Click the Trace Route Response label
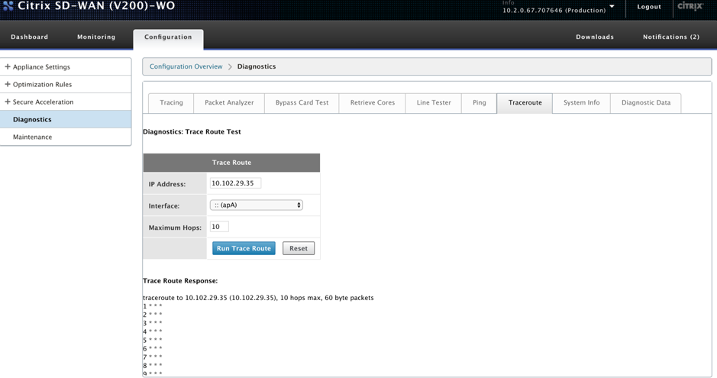 pos(180,281)
